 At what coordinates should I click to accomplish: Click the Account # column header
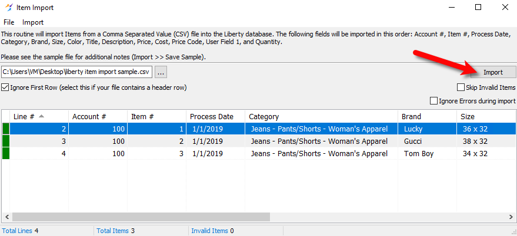click(98, 116)
